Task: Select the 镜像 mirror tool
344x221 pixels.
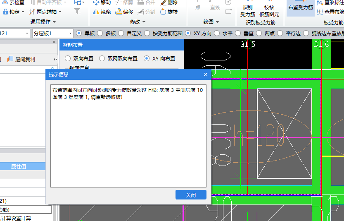Action: (102, 12)
